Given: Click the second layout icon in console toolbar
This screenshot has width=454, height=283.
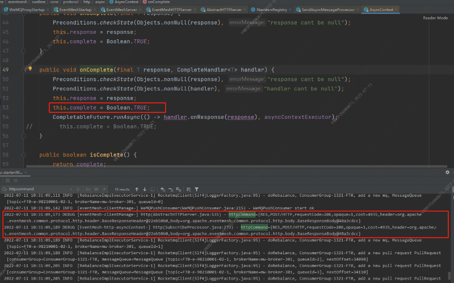Looking at the screenshot, I should [15, 180].
